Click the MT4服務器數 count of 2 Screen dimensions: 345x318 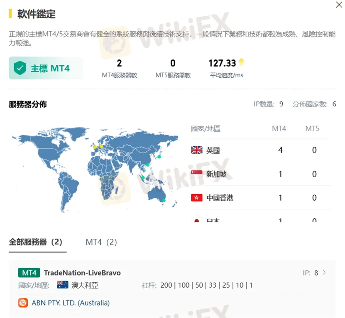click(119, 63)
